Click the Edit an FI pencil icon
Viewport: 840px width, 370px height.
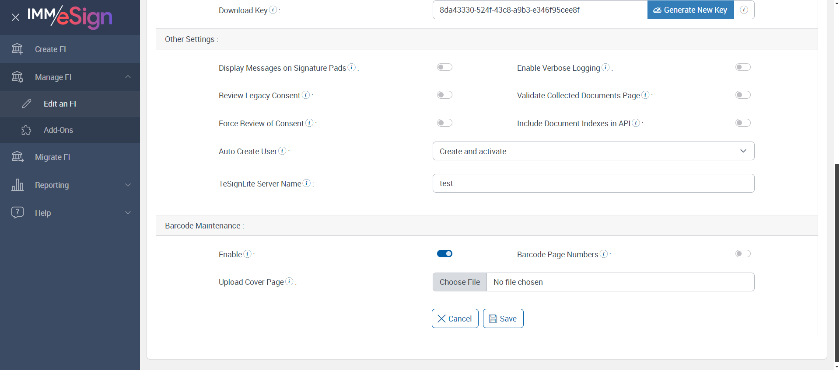pyautogui.click(x=27, y=104)
